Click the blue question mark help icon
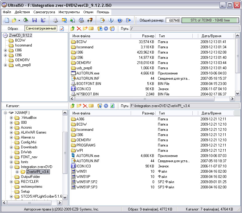 coord(120,20)
